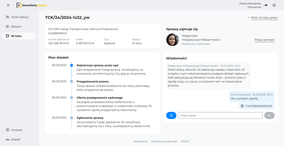Click the Zespół team icon in sidebar

tap(7, 139)
